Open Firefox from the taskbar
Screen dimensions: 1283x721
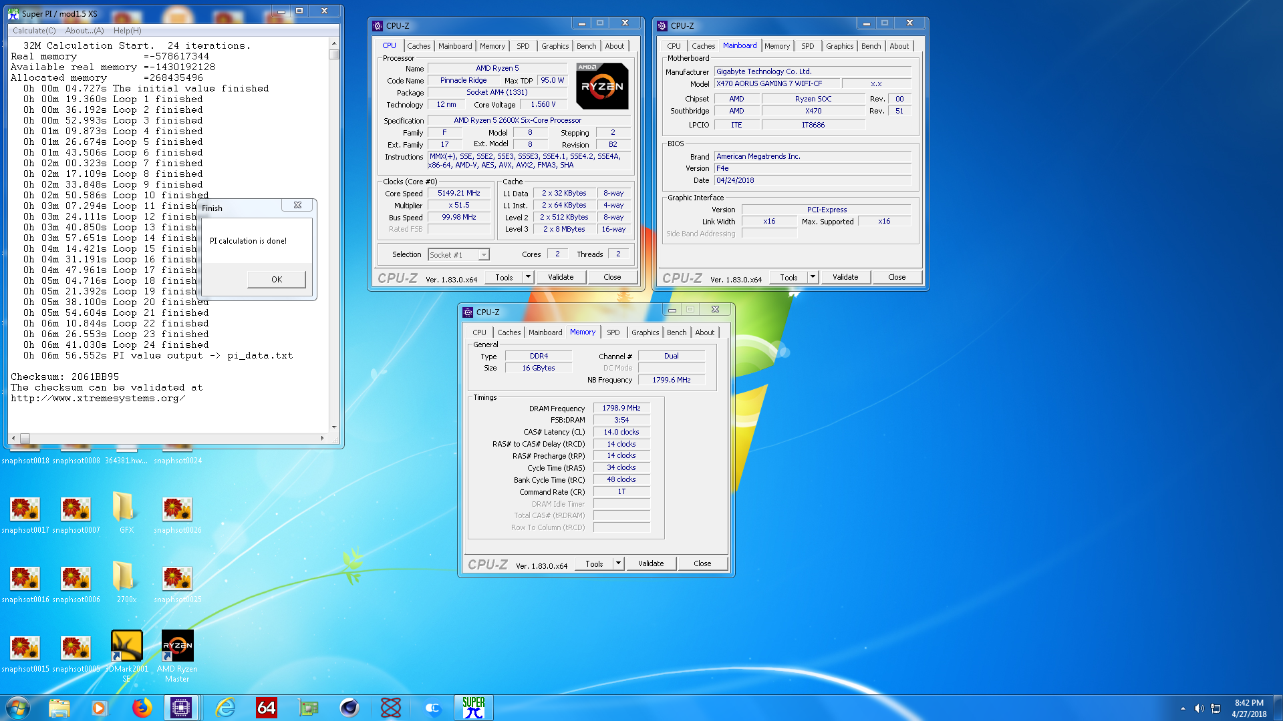[142, 708]
